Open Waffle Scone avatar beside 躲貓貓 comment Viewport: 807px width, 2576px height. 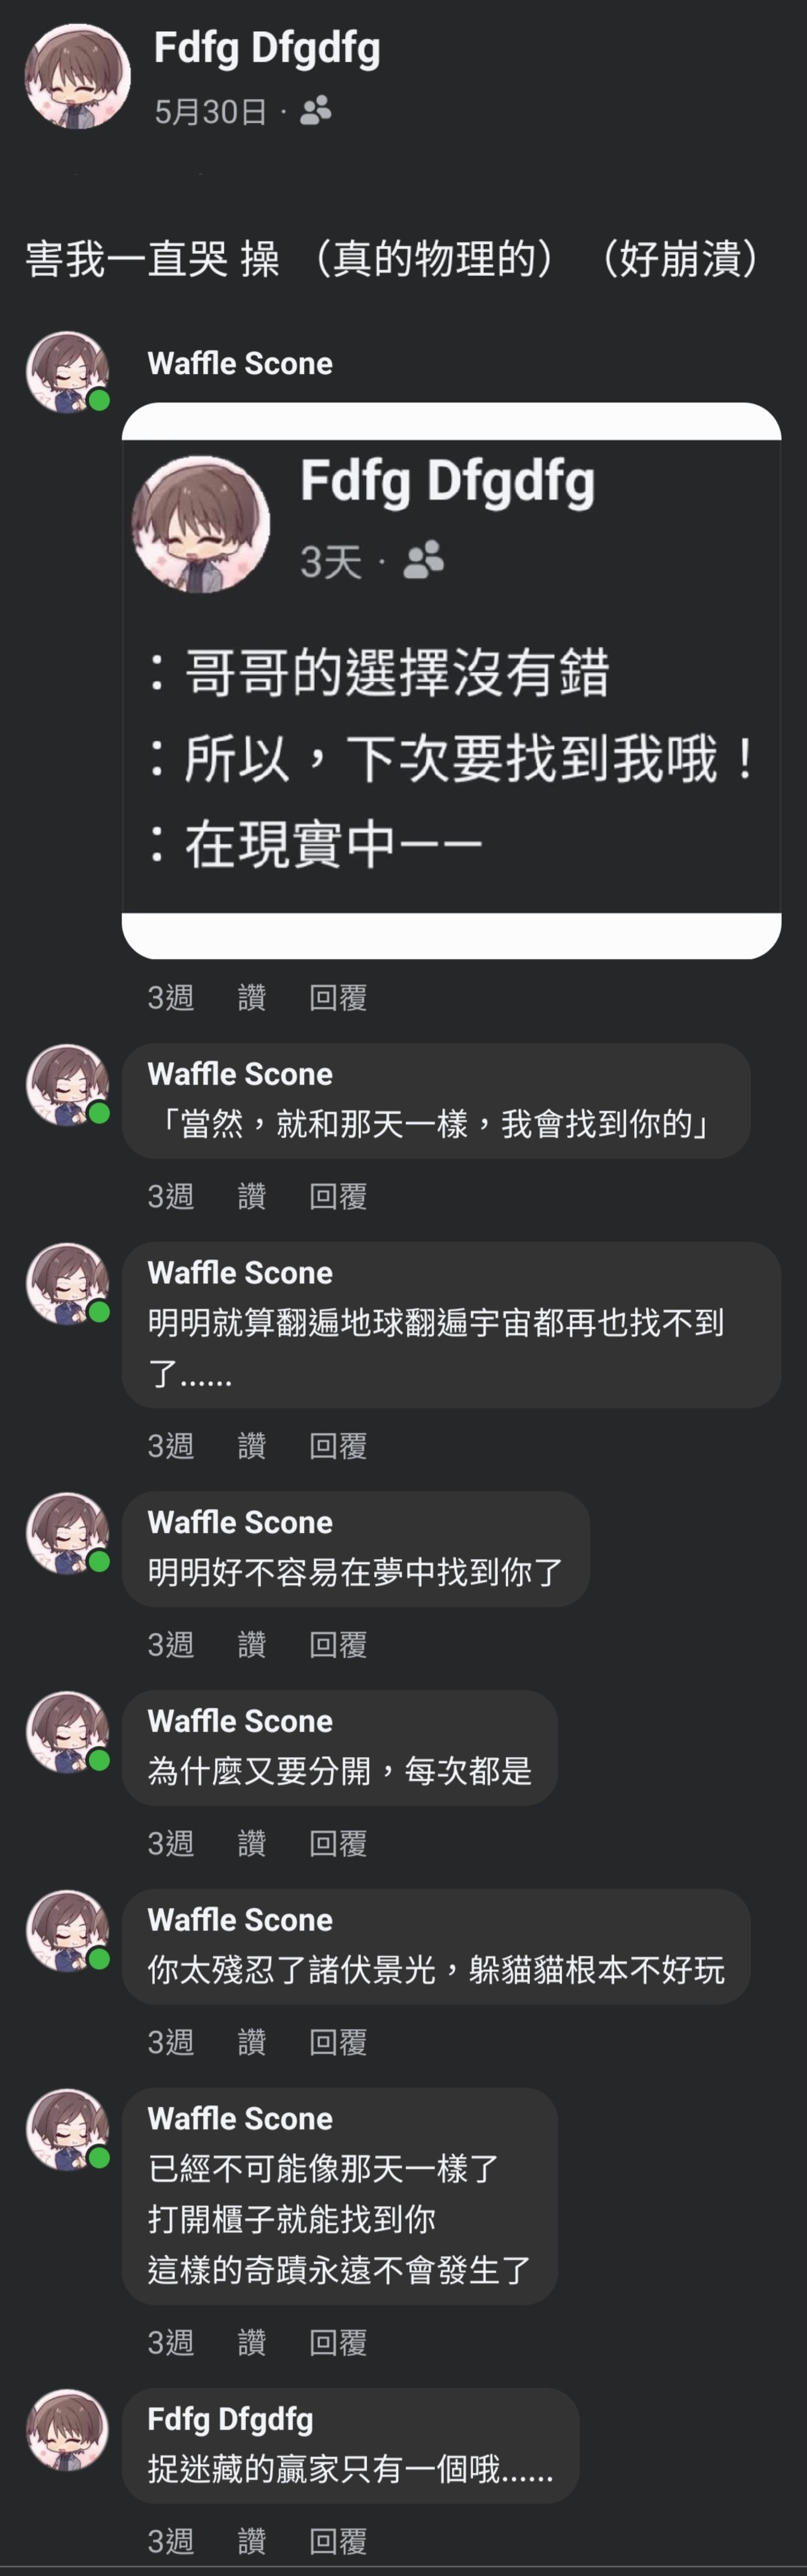(x=68, y=1930)
